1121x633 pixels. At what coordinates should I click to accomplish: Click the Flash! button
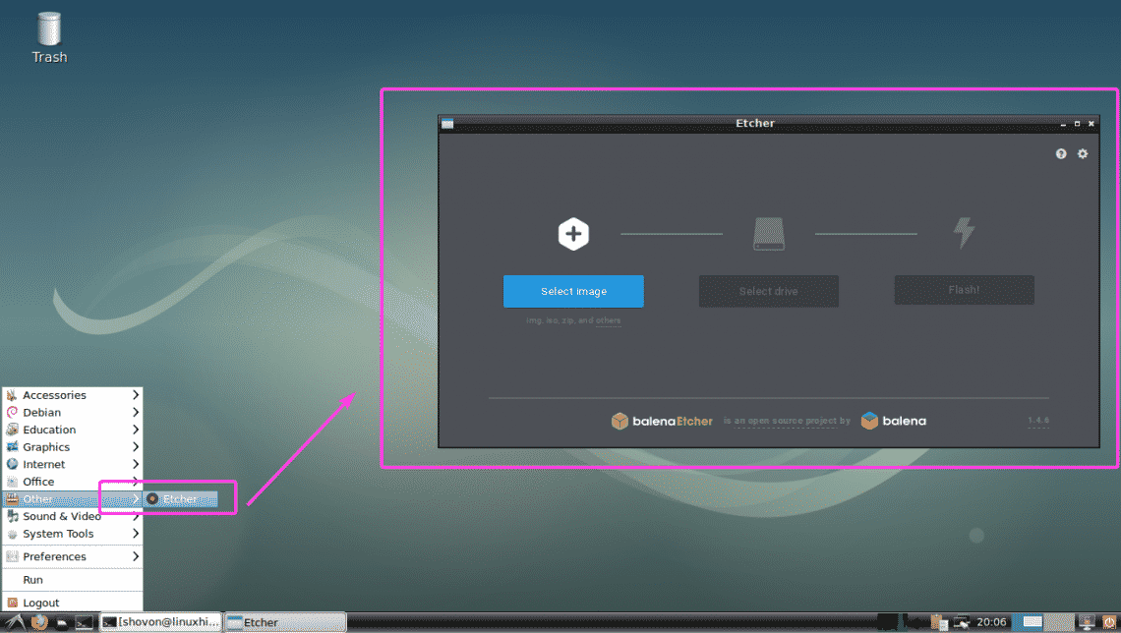(x=964, y=290)
